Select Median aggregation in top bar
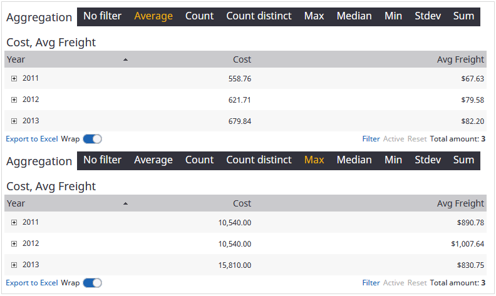This screenshot has width=496, height=296. pyautogui.click(x=354, y=16)
